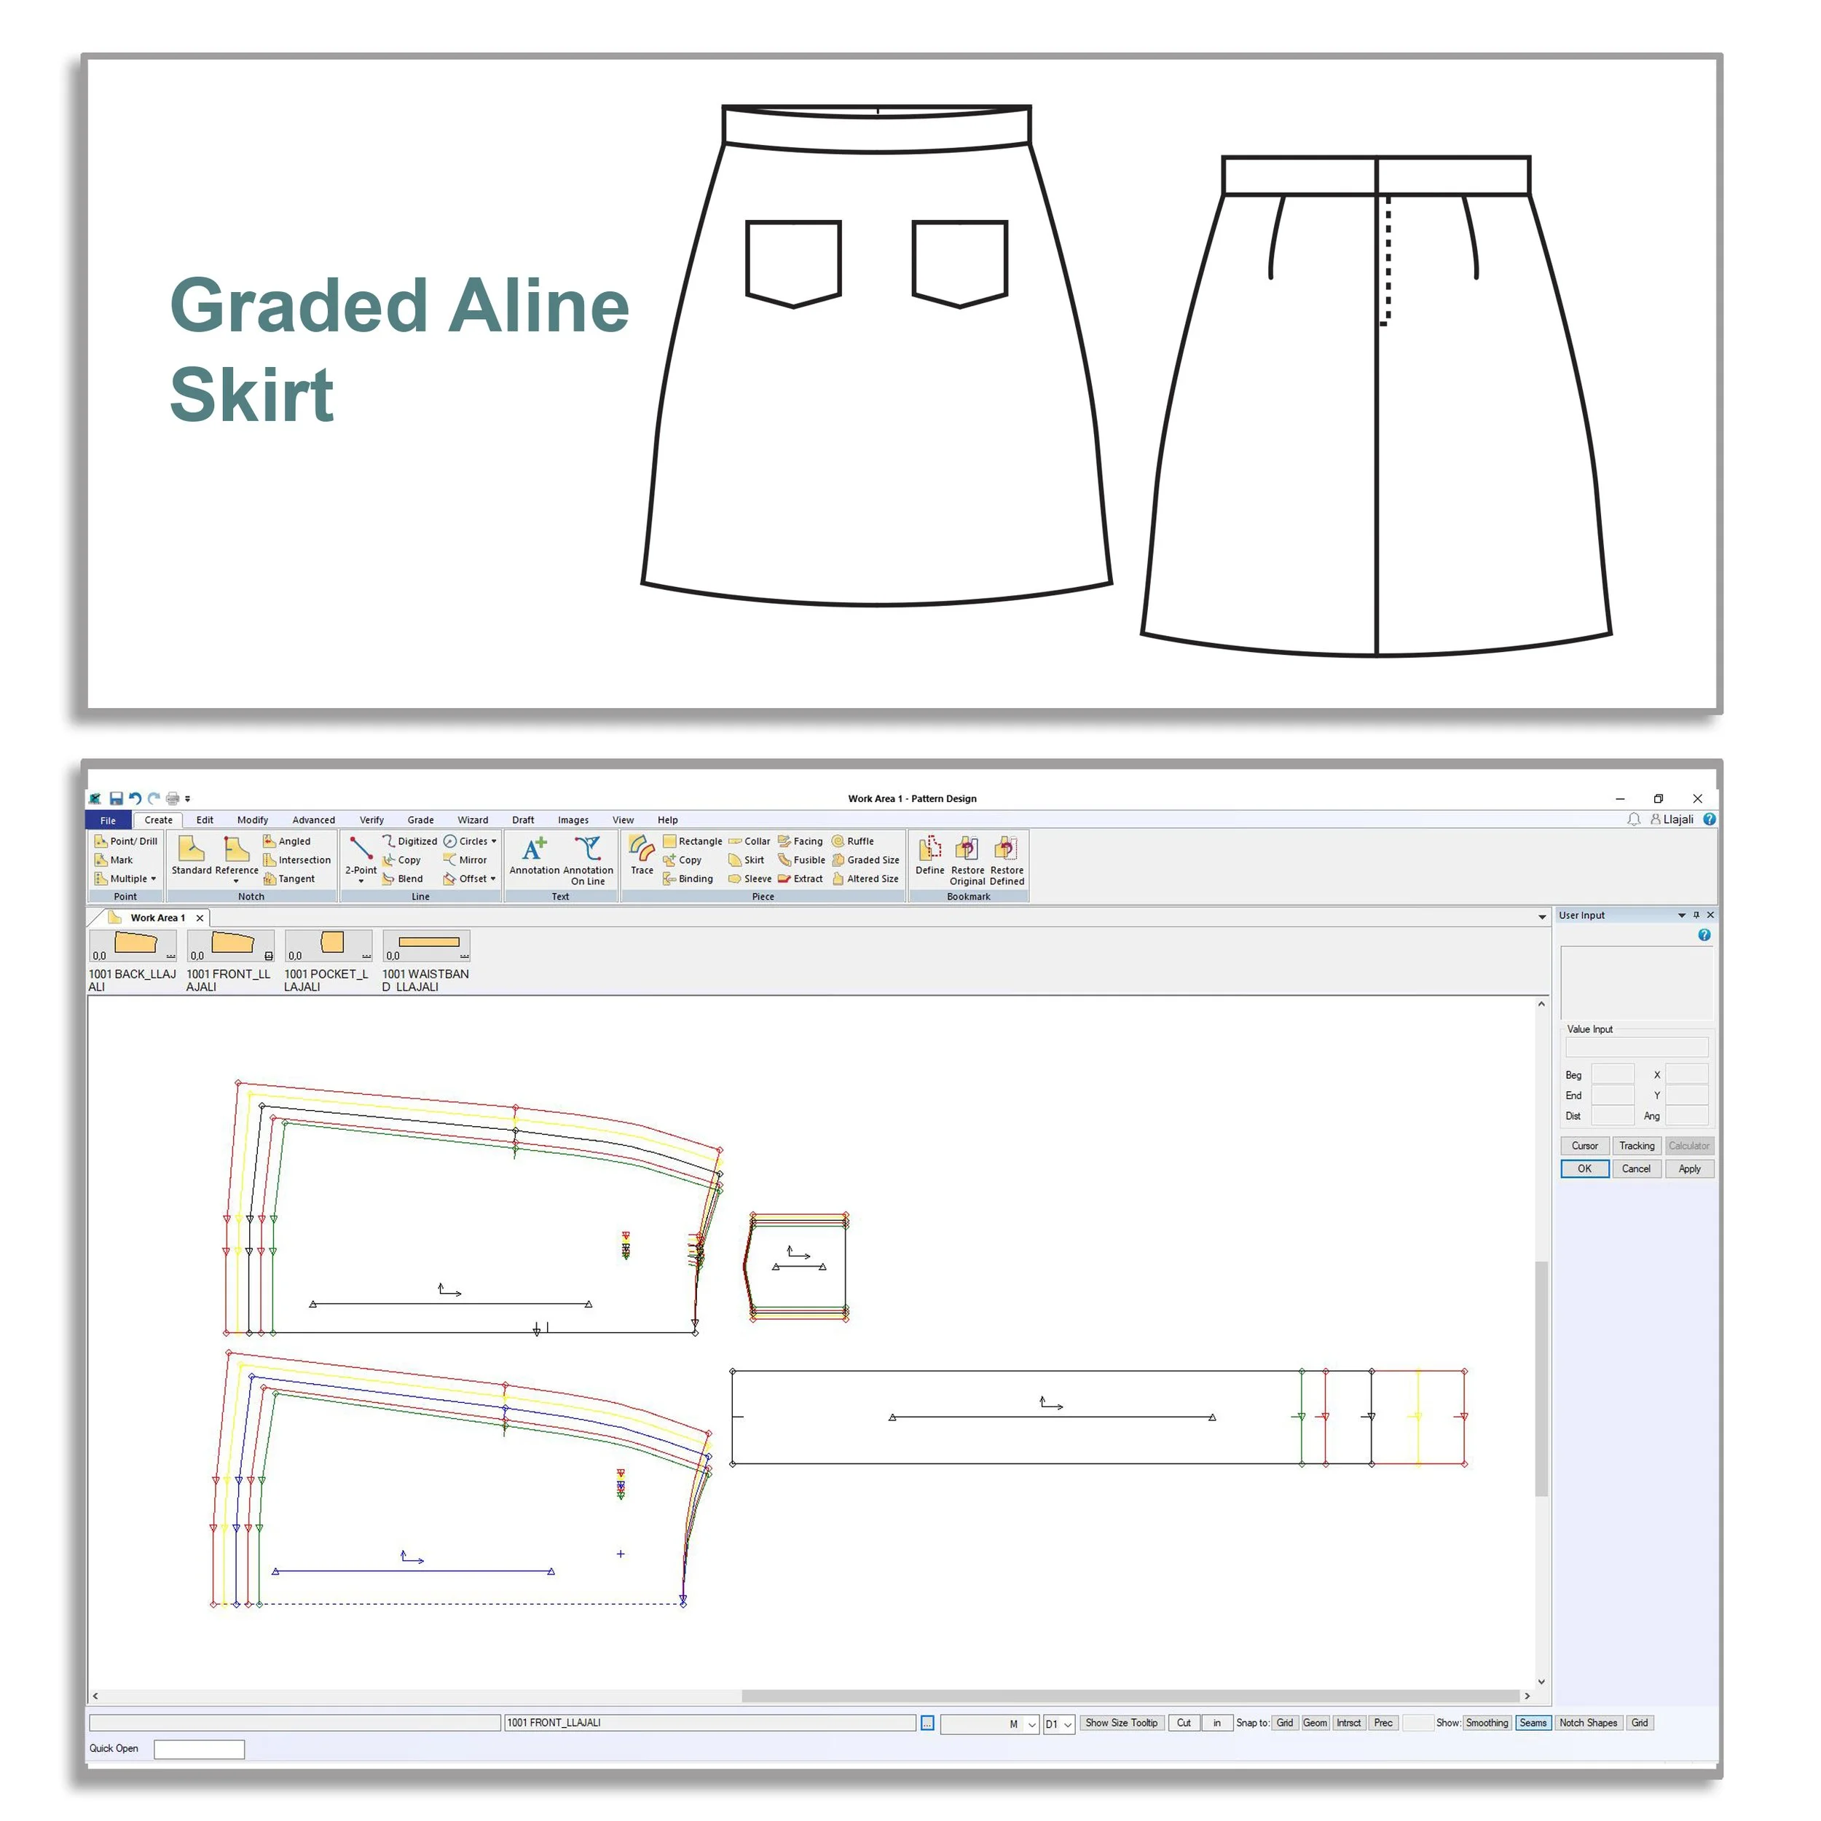Choose the Collar piece tool
This screenshot has height=1821, width=1821.
coord(750,841)
